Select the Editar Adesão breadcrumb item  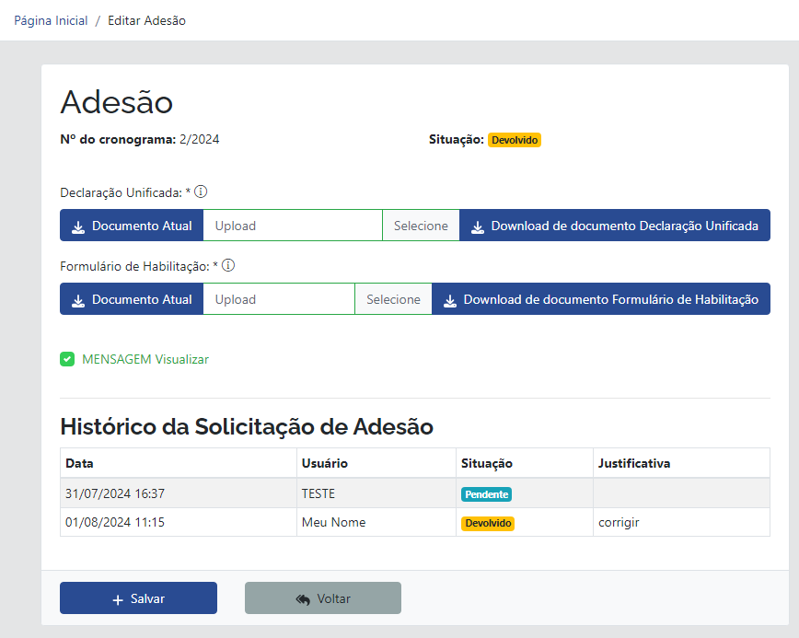pyautogui.click(x=145, y=20)
